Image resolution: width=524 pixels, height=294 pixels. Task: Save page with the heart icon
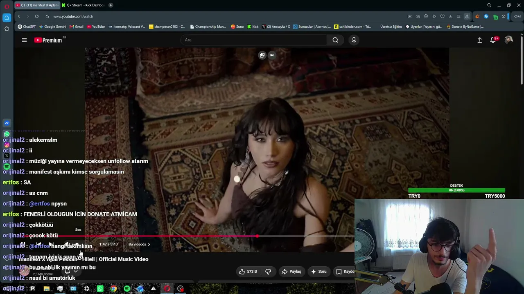point(442,16)
